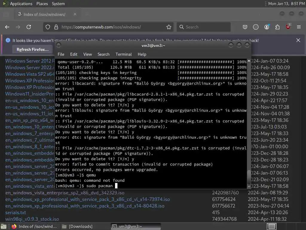Click the Refresh Firefox… button
This screenshot has width=306, height=230.
[33, 49]
